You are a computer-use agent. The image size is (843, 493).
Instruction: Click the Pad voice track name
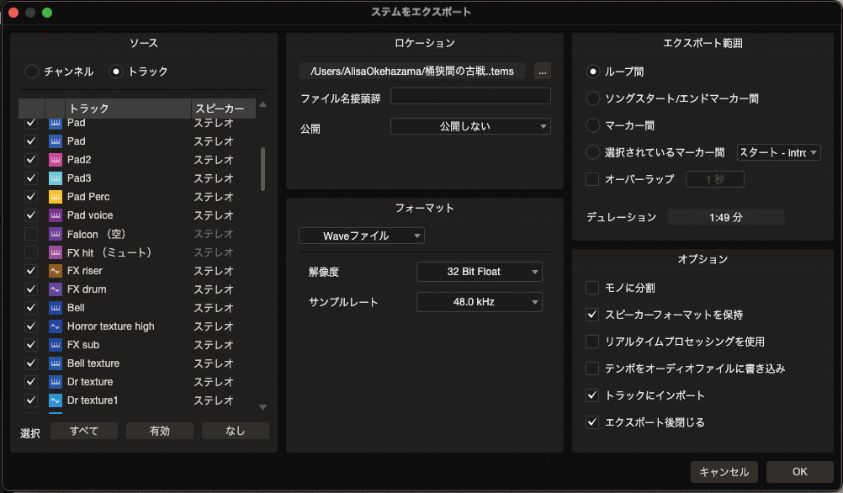click(90, 215)
